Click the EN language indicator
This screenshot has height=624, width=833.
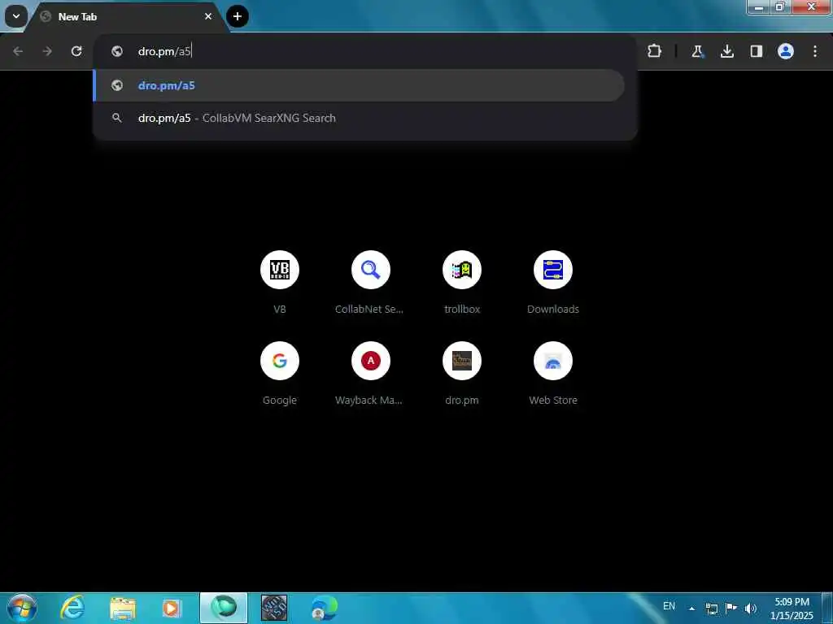coord(669,606)
